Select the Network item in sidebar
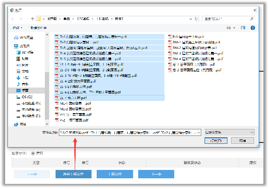This screenshot has height=189, width=269. (20, 124)
